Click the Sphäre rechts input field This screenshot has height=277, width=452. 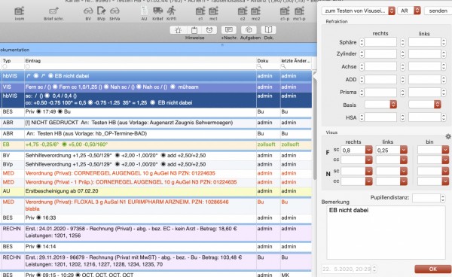(380, 42)
